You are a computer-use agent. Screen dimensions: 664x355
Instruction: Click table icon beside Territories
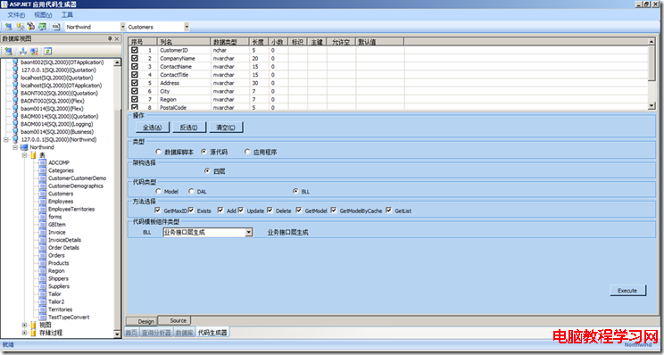[42, 310]
